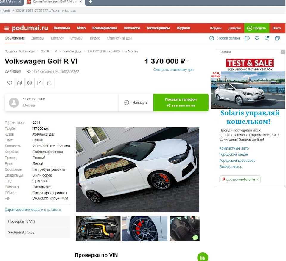Visit the Форумы link
The image size is (286, 261).
(216, 28)
